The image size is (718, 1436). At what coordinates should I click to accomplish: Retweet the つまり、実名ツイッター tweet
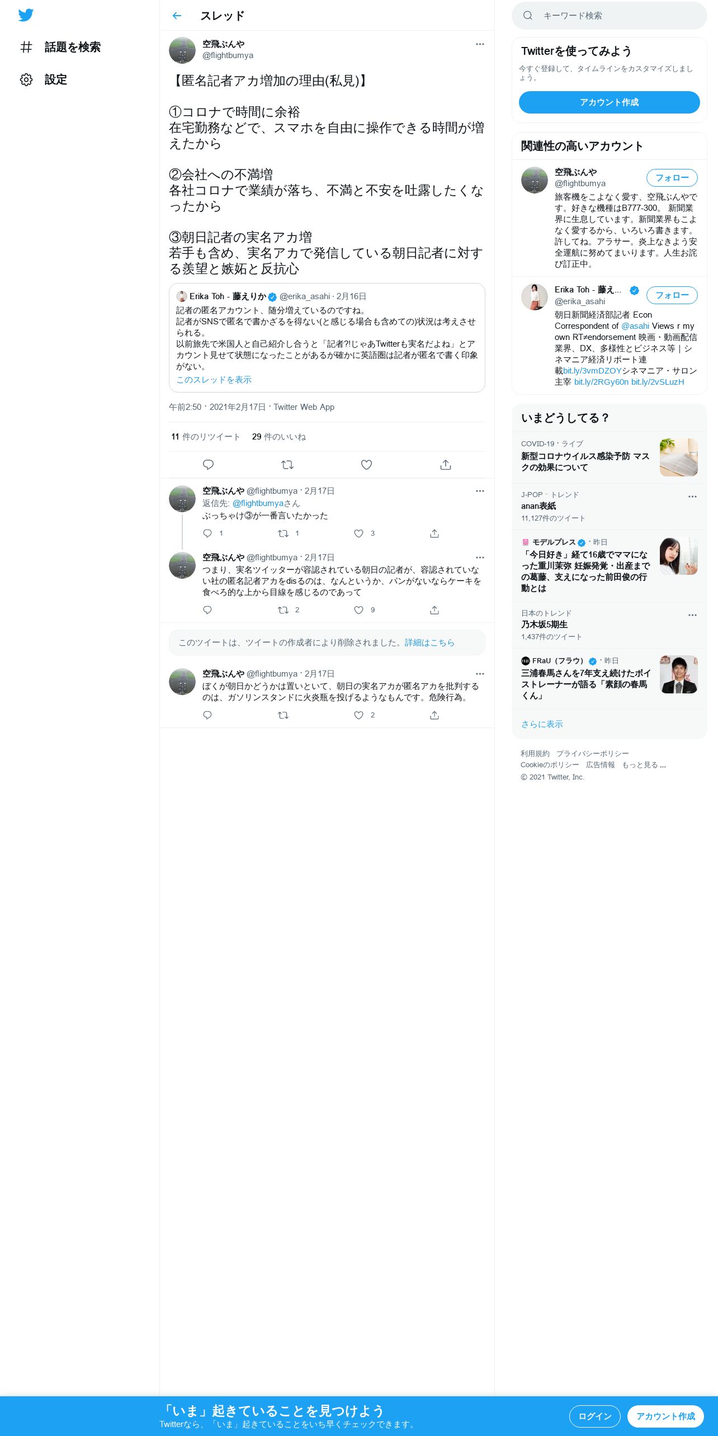pyautogui.click(x=284, y=610)
